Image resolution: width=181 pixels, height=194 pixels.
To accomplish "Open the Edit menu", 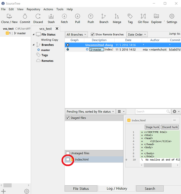I will 11,9.
